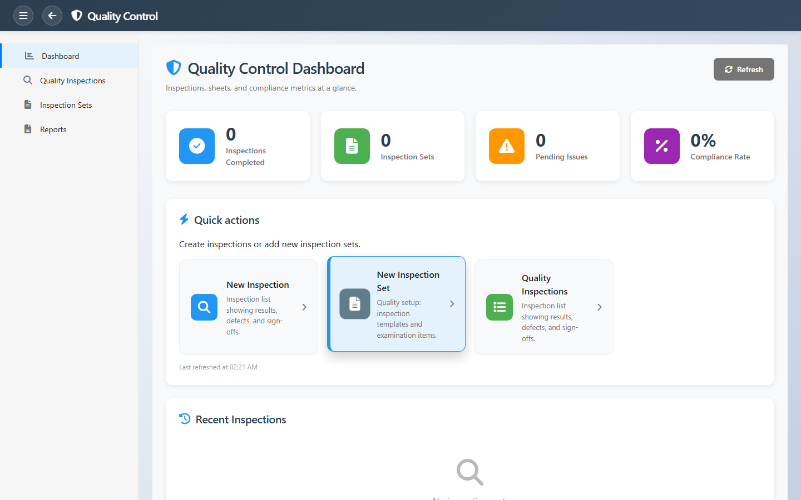
Task: Select Dashboard in the sidebar
Action: pyautogui.click(x=60, y=56)
